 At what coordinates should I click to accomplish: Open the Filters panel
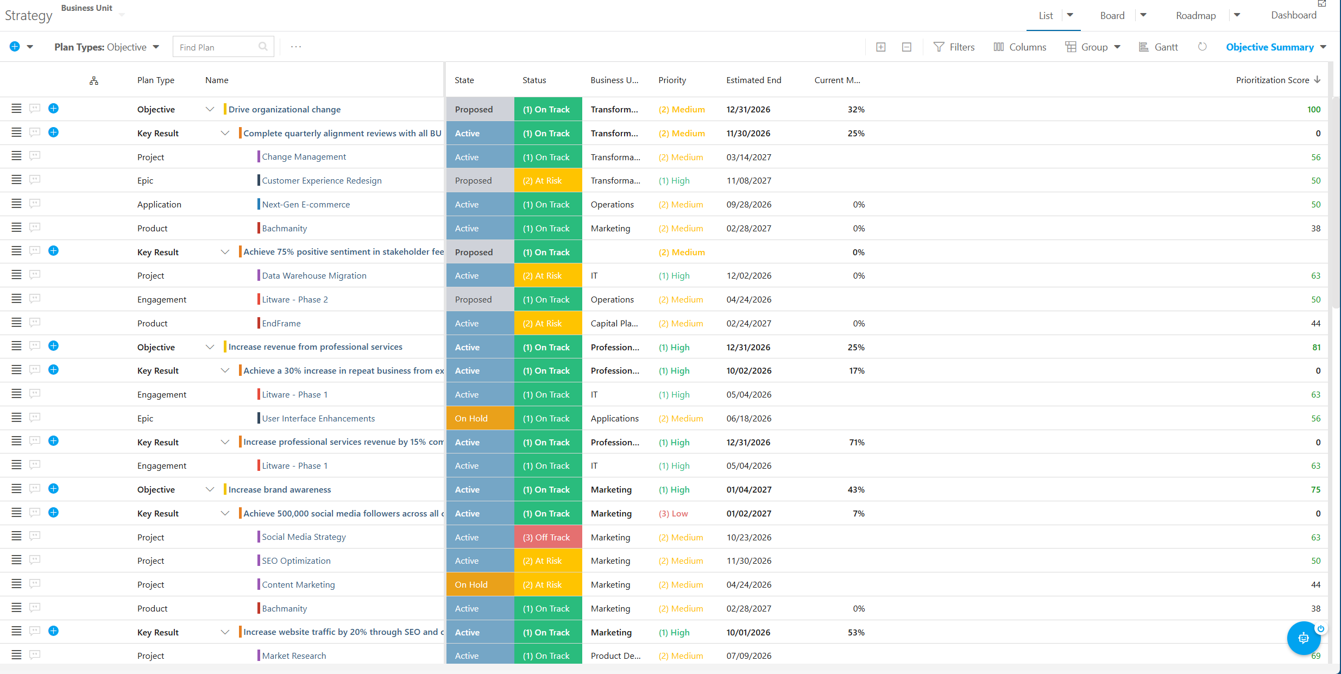(954, 47)
